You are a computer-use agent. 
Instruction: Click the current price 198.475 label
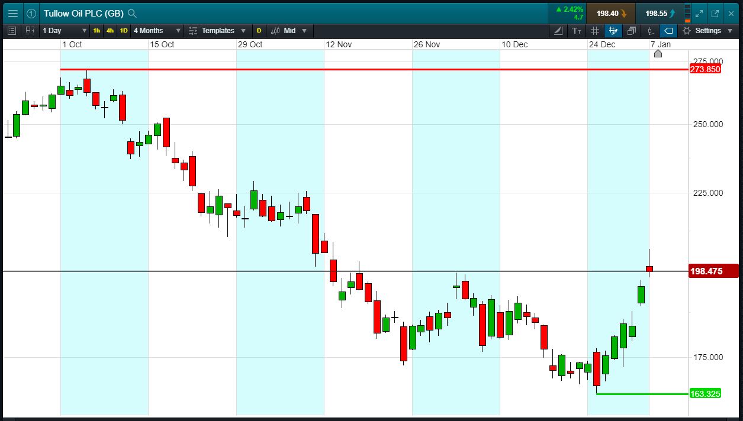(x=714, y=271)
